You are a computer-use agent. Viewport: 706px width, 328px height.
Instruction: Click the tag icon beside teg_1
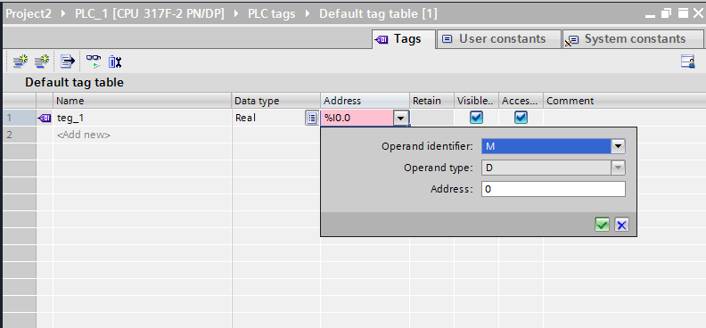[45, 118]
